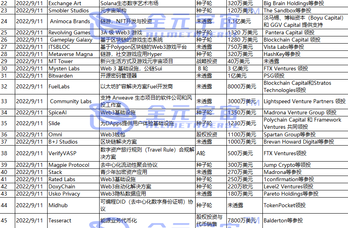Click the Web3钱包 description cell

click(x=147, y=134)
